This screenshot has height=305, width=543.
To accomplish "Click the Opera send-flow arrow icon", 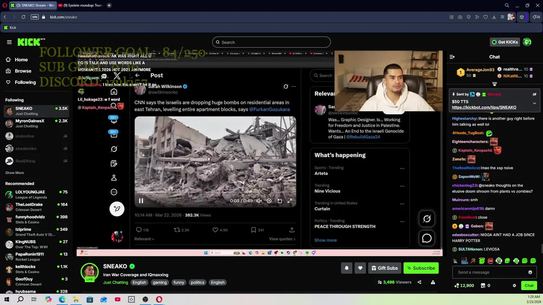I will click(x=477, y=17).
